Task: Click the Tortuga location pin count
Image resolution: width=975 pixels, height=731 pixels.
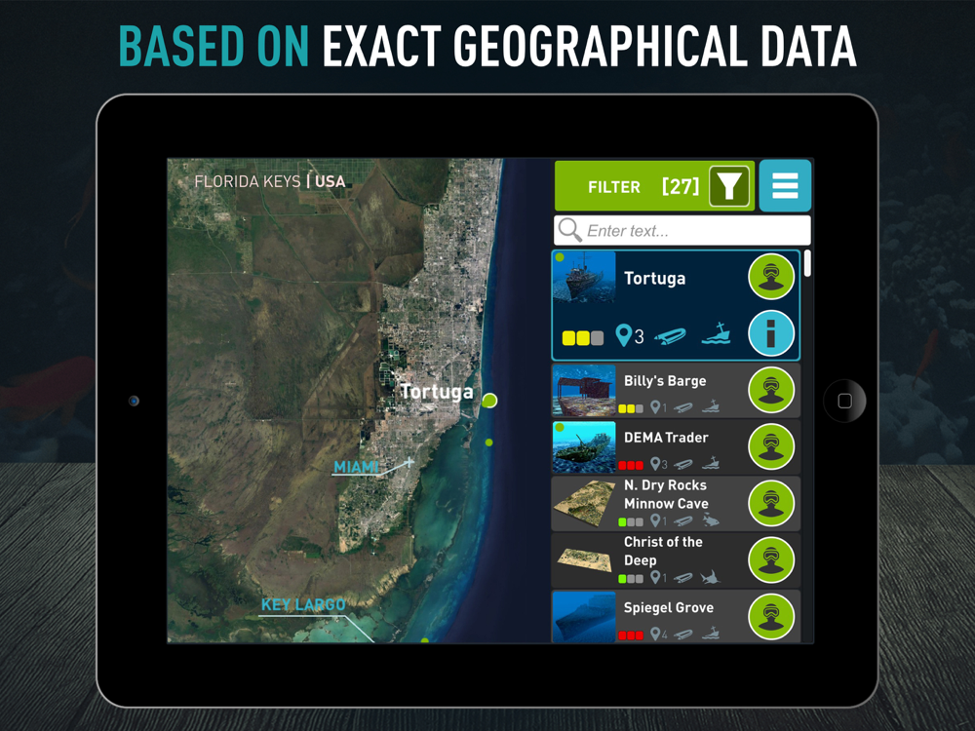Action: tap(629, 335)
